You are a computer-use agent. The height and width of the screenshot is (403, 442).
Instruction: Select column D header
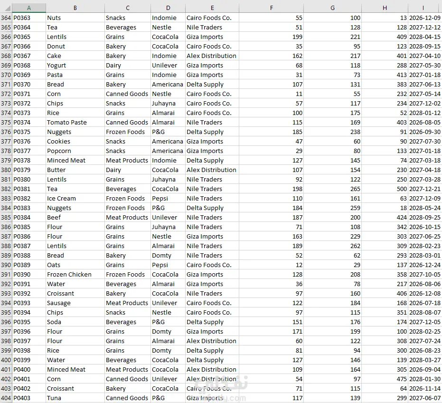click(x=168, y=8)
